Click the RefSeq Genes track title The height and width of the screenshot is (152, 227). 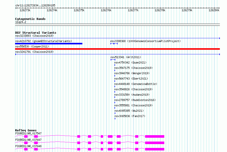pyautogui.click(x=26, y=130)
